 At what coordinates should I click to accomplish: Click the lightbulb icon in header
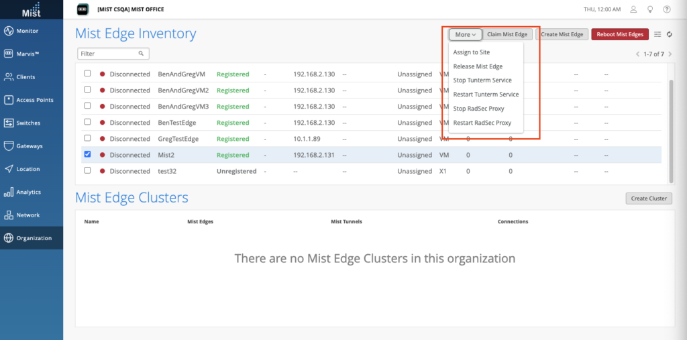(650, 9)
